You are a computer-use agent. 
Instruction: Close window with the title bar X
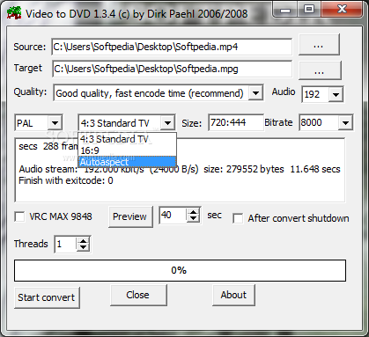pyautogui.click(x=342, y=10)
